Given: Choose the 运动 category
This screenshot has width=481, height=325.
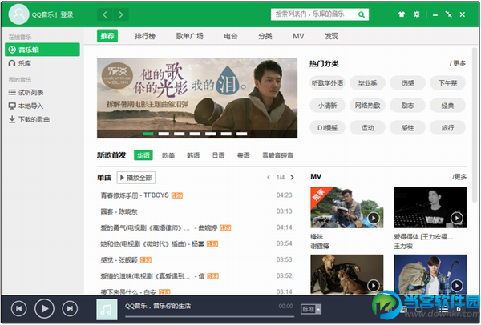Looking at the screenshot, I should click(367, 128).
